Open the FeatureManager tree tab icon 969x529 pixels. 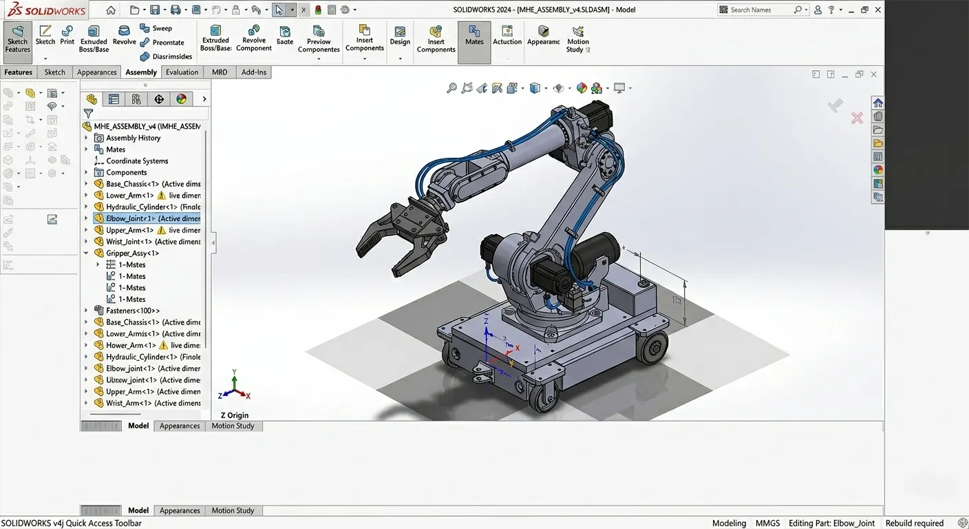tap(92, 99)
